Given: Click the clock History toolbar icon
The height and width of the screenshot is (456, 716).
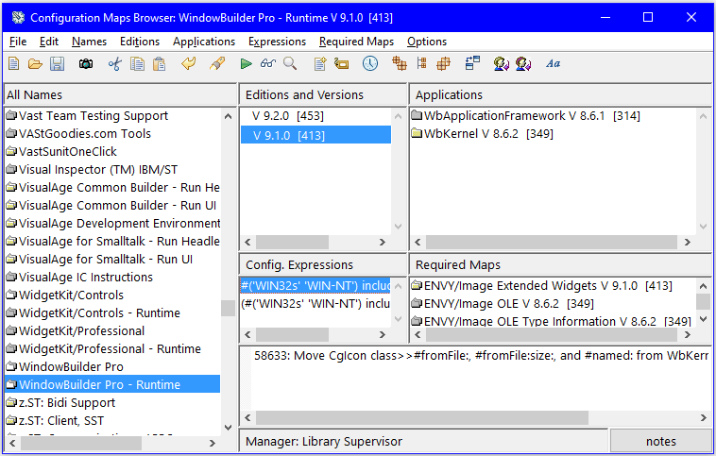Looking at the screenshot, I should pos(369,64).
